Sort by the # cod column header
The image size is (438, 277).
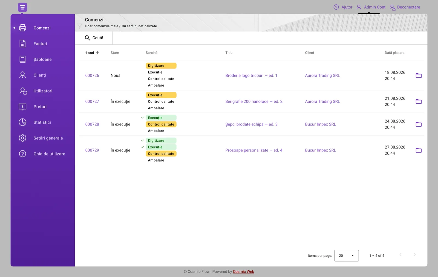tap(92, 53)
